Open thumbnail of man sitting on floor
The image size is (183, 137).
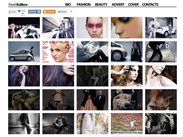58,124
